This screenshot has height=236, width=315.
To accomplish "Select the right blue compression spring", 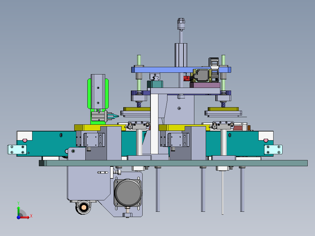I will tap(223, 104).
